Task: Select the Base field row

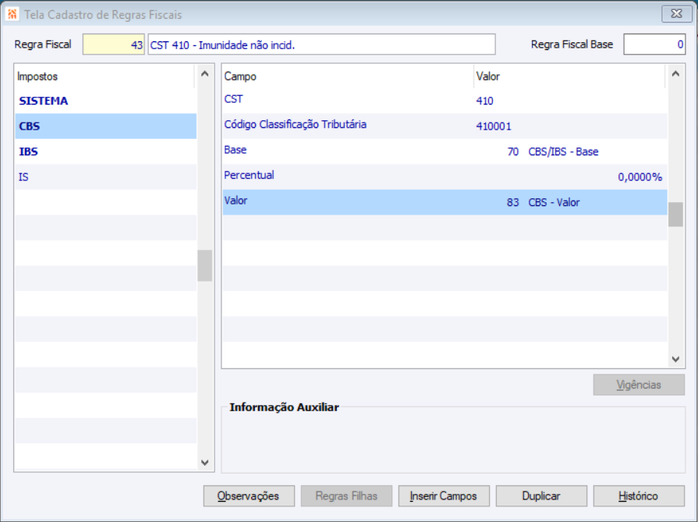Action: pos(445,152)
